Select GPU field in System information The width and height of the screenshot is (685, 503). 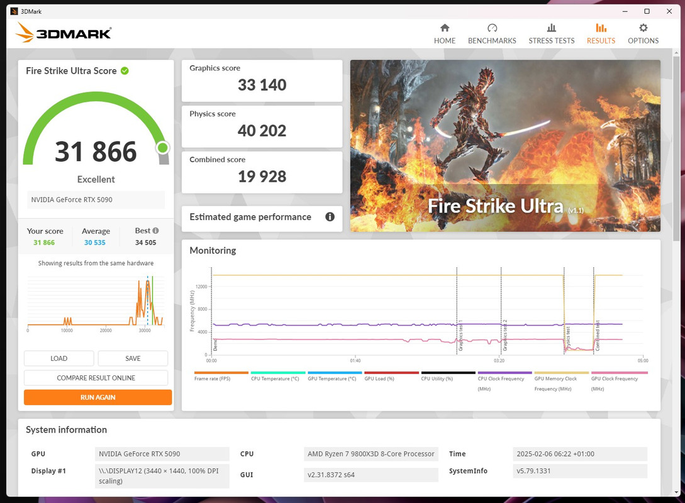(162, 454)
